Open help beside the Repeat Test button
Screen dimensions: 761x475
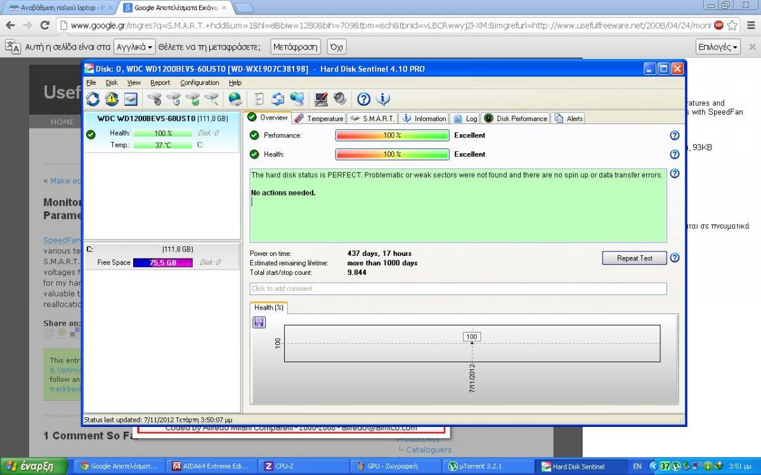[675, 258]
